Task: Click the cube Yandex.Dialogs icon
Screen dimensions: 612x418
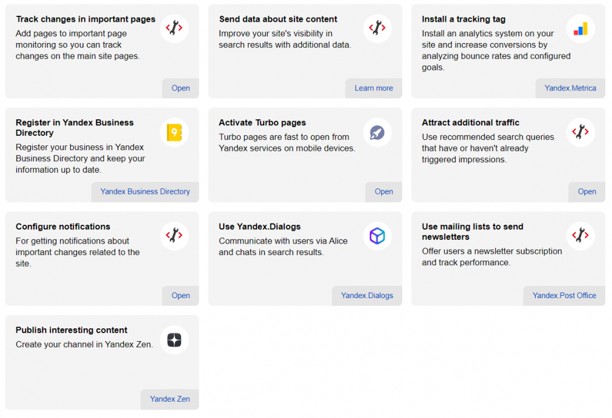Action: pyautogui.click(x=378, y=236)
